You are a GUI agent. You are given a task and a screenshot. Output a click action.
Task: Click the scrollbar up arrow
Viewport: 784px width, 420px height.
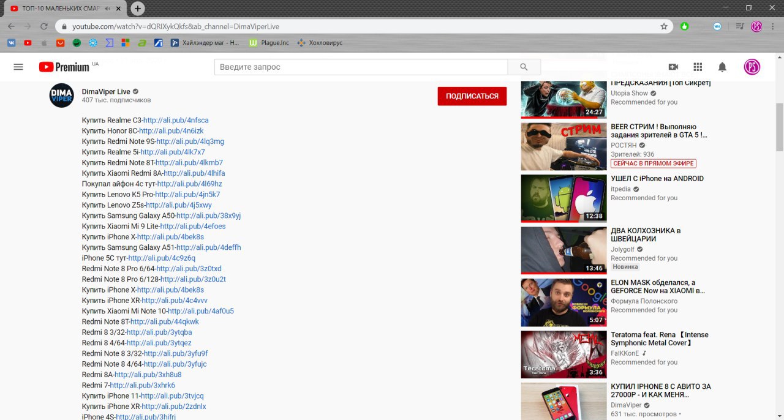point(779,58)
